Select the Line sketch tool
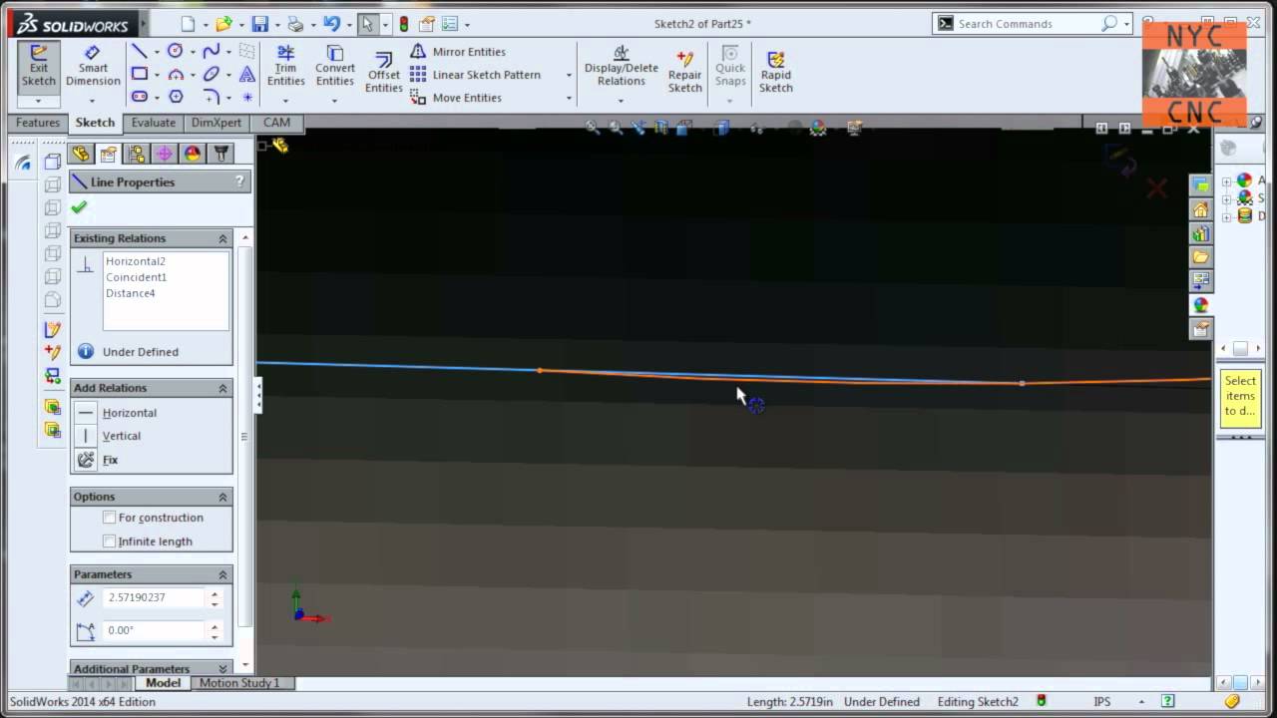The image size is (1277, 718). (140, 52)
